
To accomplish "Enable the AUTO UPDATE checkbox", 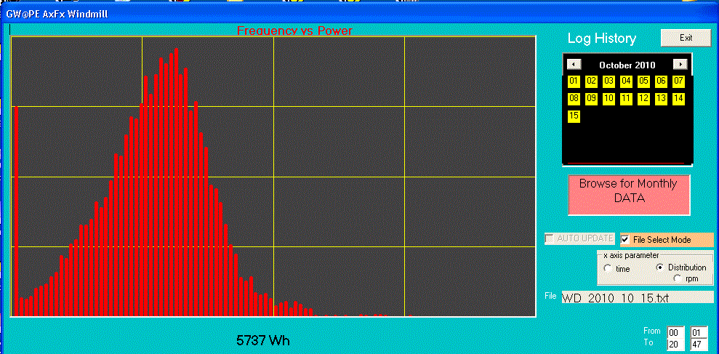I will 551,239.
